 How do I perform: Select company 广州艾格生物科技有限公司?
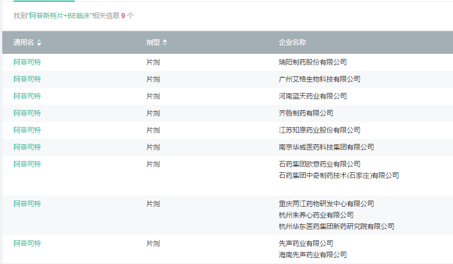(x=319, y=79)
